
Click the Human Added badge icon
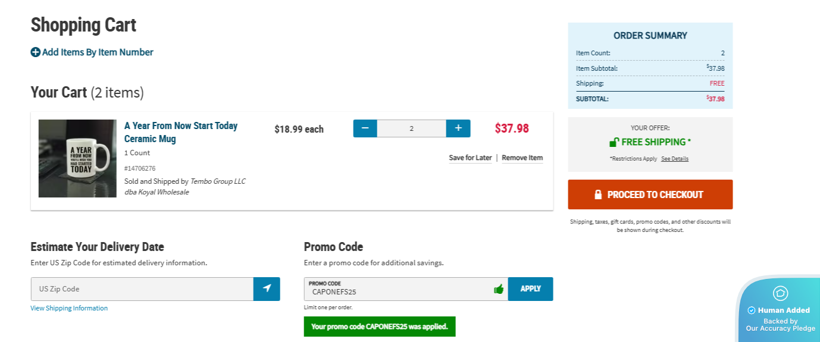780,293
